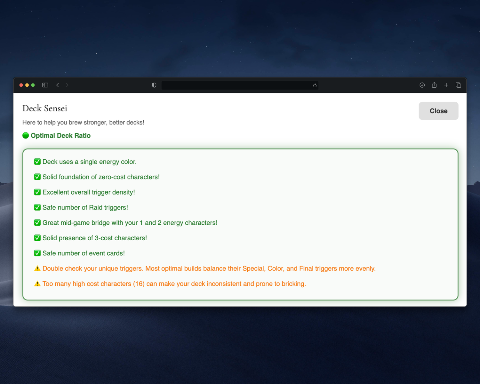Open the Downloads list
This screenshot has height=384, width=480.
pos(422,85)
